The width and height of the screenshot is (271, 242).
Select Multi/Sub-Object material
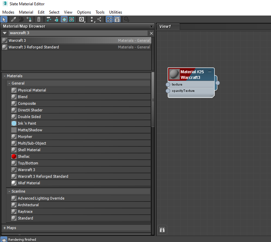click(x=81, y=143)
